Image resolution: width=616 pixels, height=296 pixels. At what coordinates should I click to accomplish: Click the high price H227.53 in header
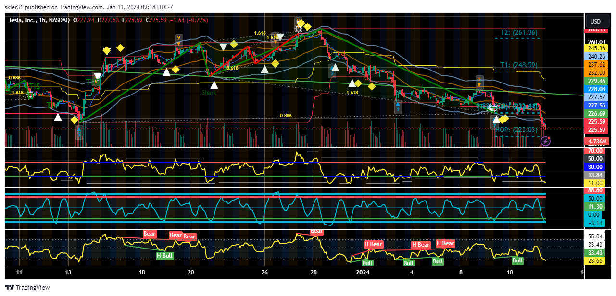pyautogui.click(x=107, y=20)
